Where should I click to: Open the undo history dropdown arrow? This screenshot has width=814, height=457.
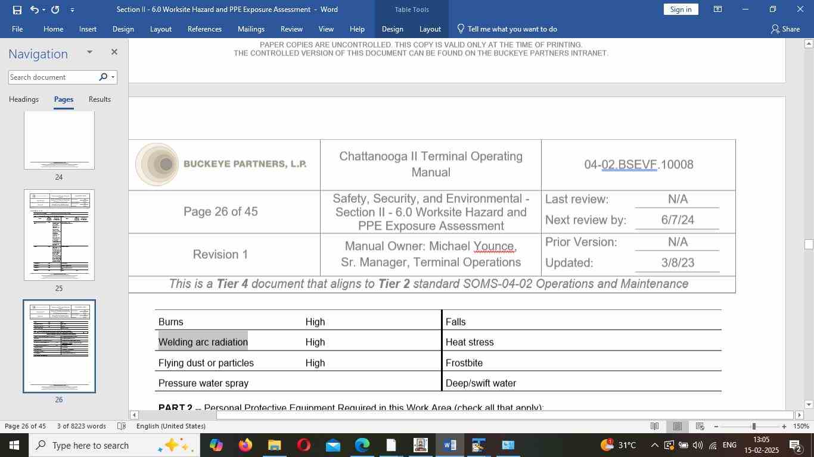click(45, 10)
